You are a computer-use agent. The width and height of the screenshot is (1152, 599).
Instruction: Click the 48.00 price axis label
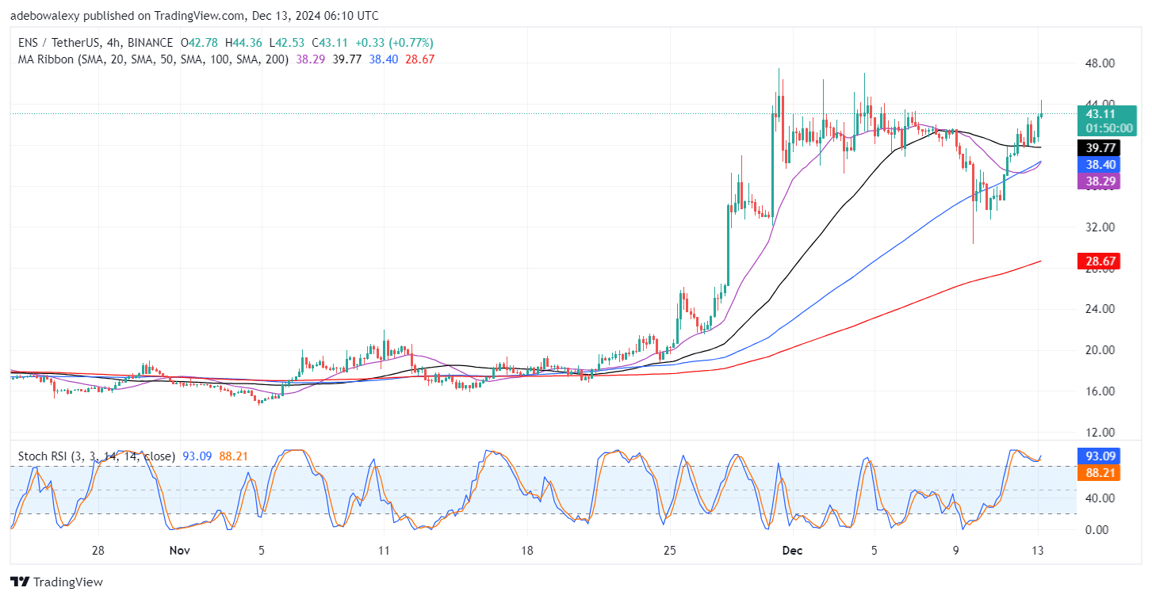click(x=1100, y=63)
